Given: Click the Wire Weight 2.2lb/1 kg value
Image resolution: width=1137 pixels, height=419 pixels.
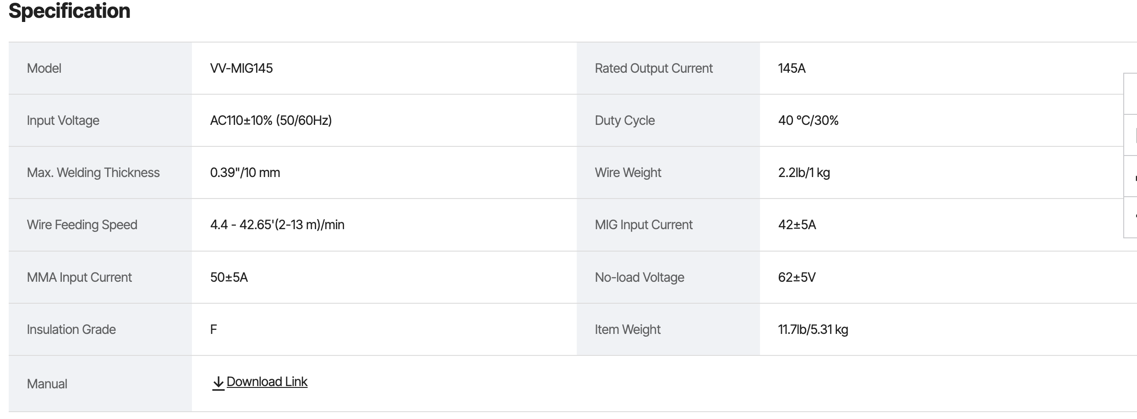Looking at the screenshot, I should click(x=804, y=172).
